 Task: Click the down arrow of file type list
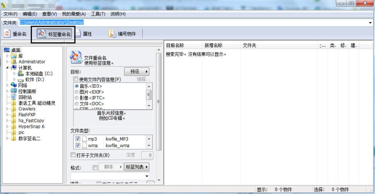(x=149, y=145)
